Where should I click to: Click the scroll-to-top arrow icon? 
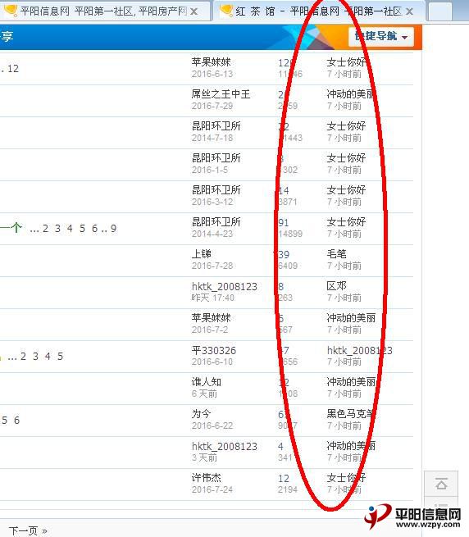[x=441, y=484]
